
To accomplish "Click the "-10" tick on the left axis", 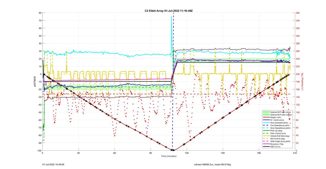I will (39, 82).
